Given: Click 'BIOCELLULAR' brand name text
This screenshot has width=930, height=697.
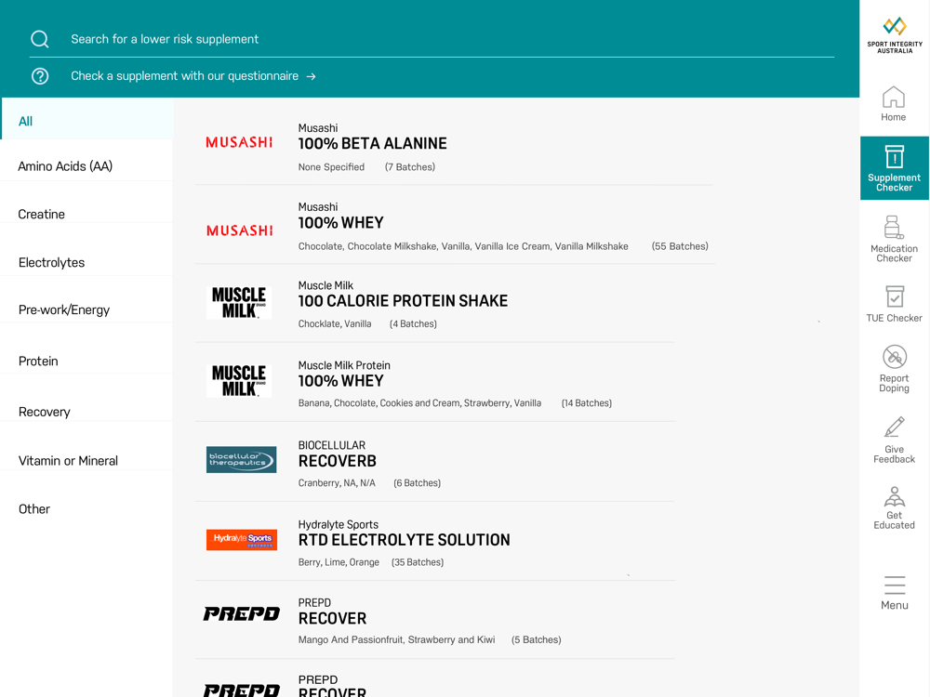Looking at the screenshot, I should (332, 445).
